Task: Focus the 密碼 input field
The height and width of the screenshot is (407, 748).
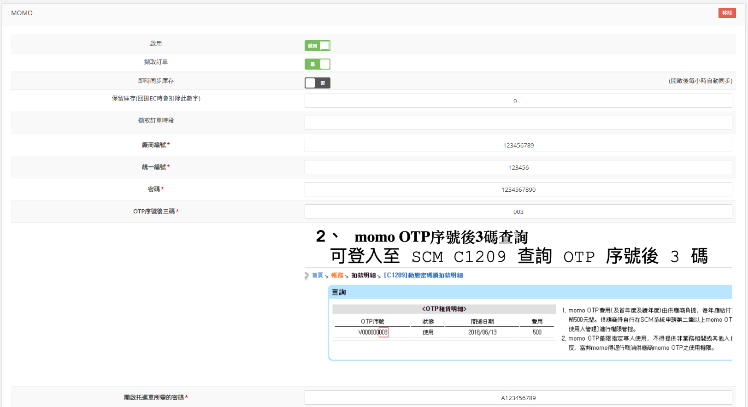Action: 518,189
